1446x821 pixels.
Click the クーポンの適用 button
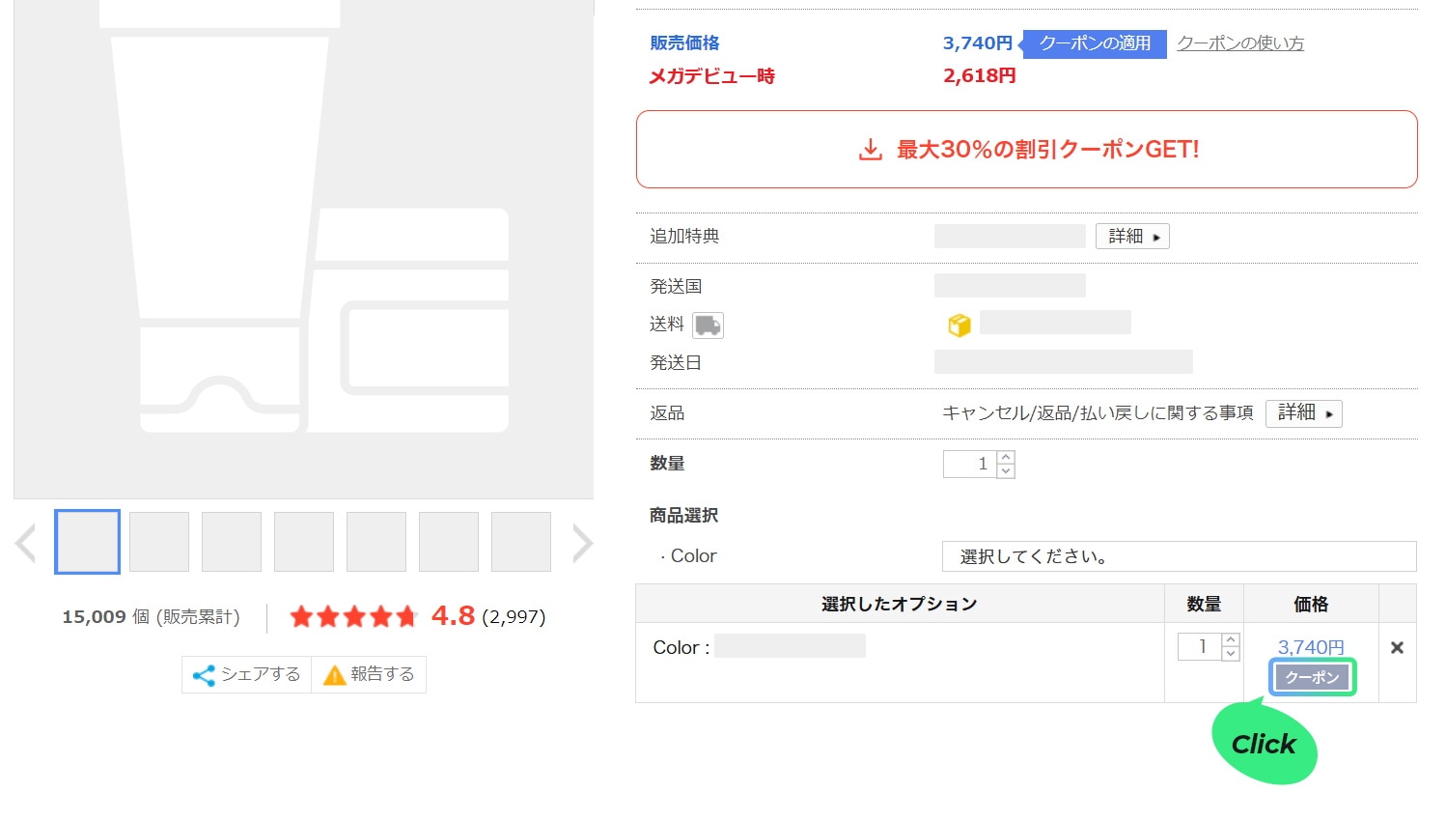(1095, 43)
